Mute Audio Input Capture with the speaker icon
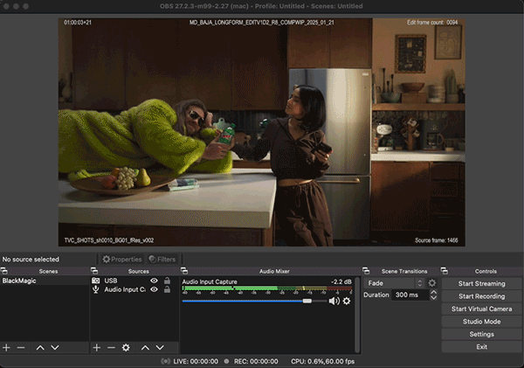 point(334,301)
